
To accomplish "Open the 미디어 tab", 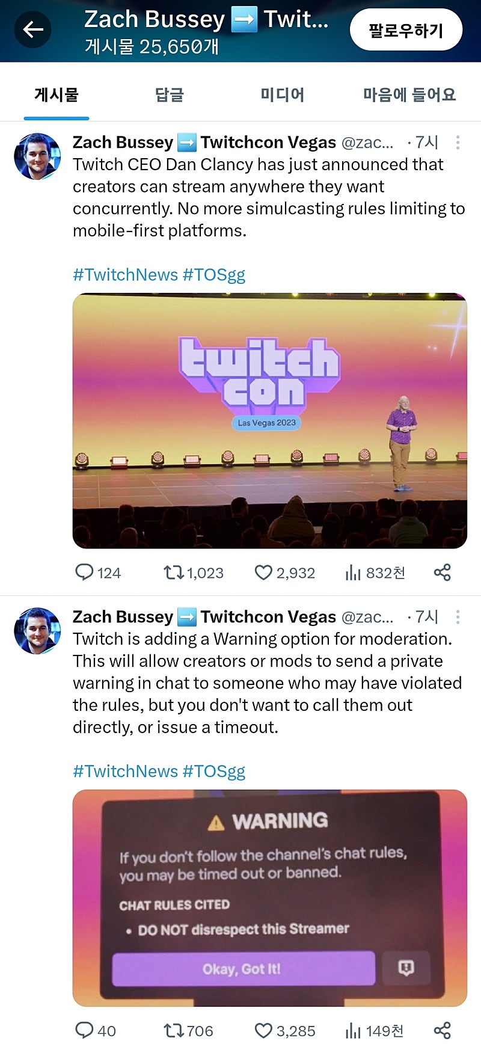I will tap(282, 95).
